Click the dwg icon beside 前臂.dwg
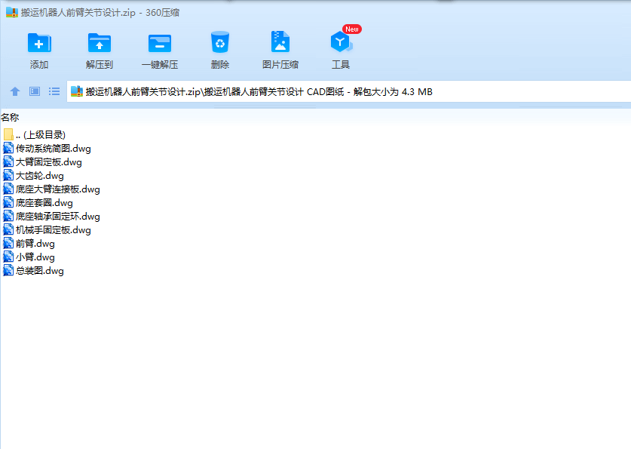The width and height of the screenshot is (631, 449). [x=8, y=243]
